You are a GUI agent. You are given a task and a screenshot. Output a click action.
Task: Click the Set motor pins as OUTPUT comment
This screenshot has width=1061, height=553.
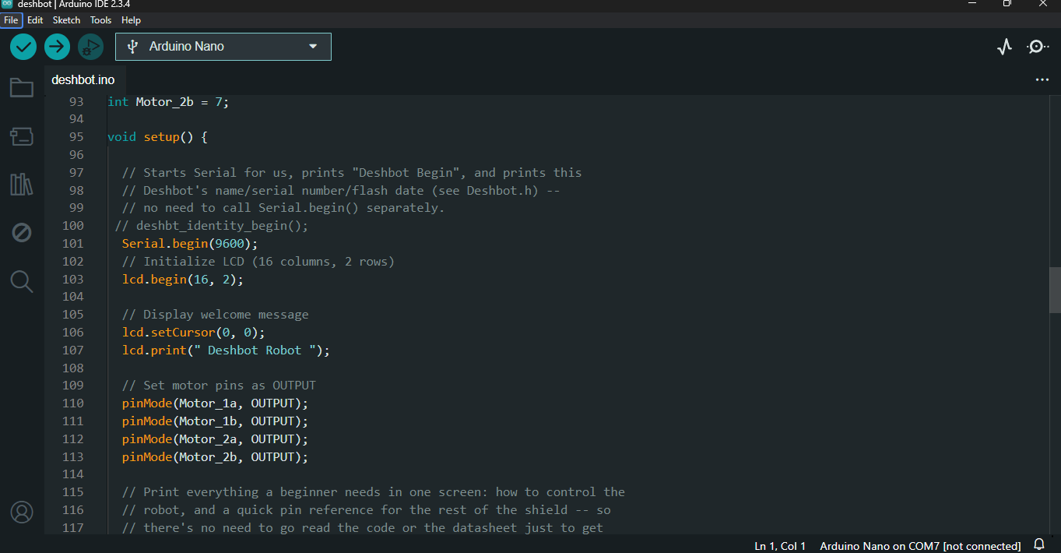click(219, 386)
